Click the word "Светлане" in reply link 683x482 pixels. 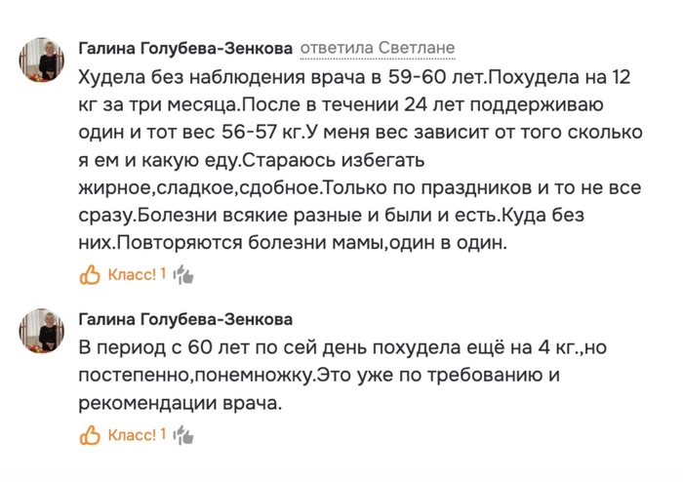tap(415, 48)
